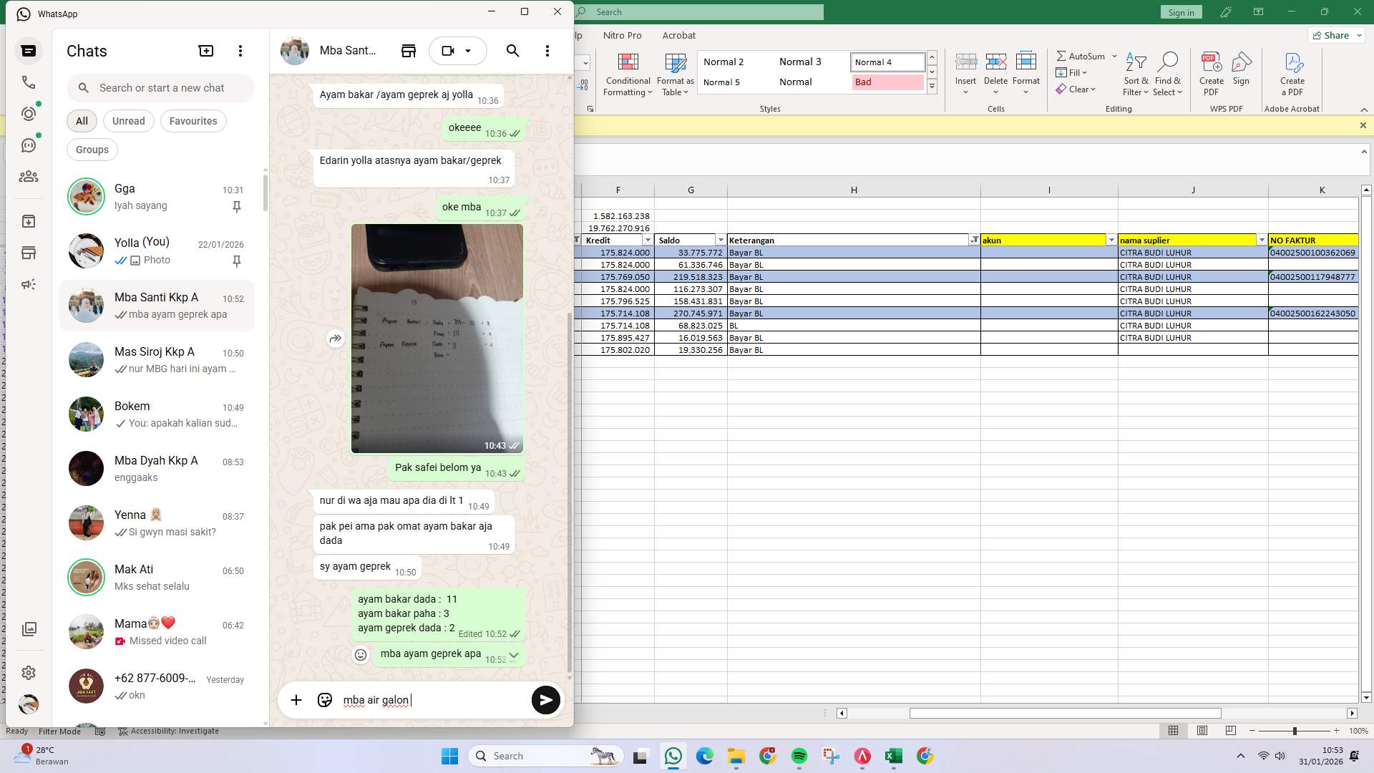Switch to the Acrobat ribbon tab
Viewport: 1374px width, 773px height.
pyautogui.click(x=678, y=34)
